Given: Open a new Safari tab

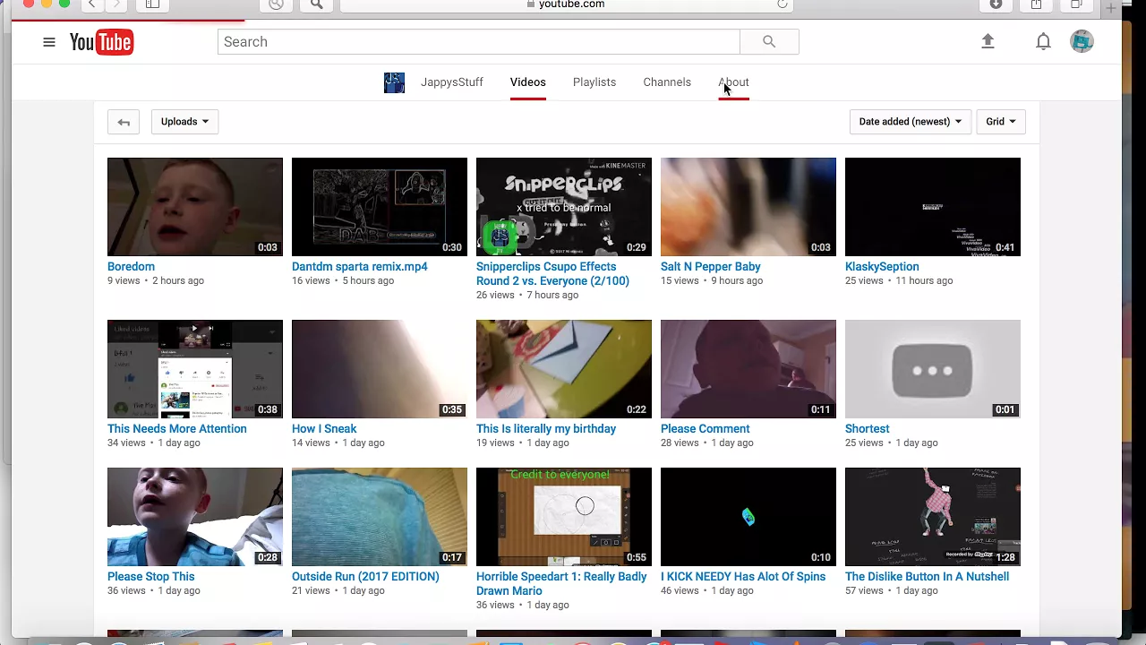Looking at the screenshot, I should pyautogui.click(x=1111, y=7).
